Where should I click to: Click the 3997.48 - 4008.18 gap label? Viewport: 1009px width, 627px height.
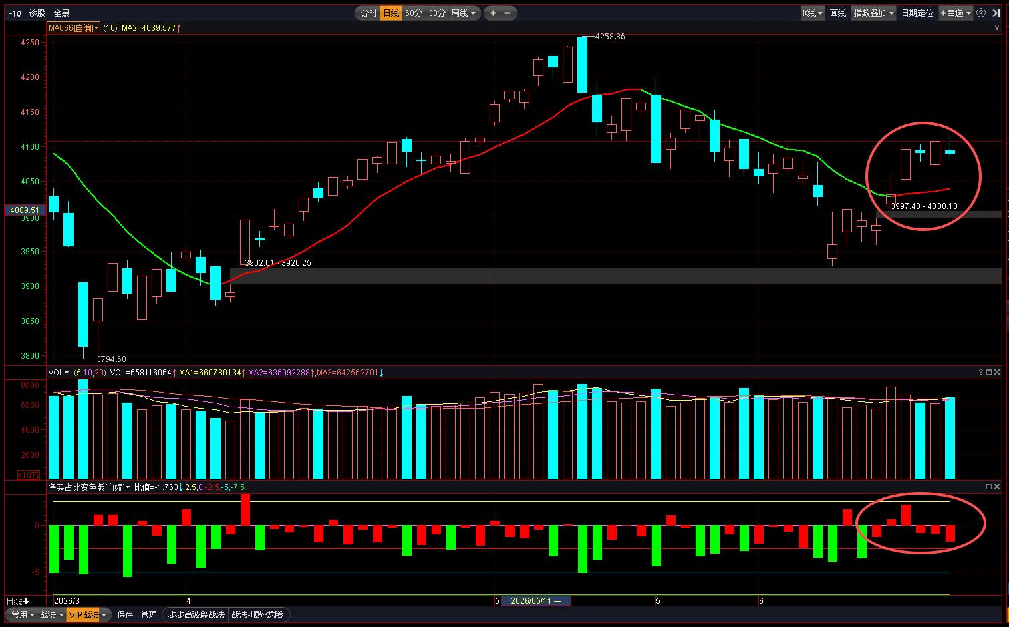click(924, 206)
